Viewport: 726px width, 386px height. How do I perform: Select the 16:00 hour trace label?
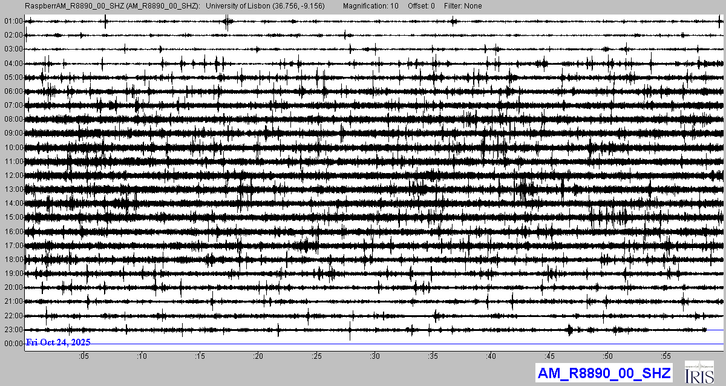tap(13, 232)
